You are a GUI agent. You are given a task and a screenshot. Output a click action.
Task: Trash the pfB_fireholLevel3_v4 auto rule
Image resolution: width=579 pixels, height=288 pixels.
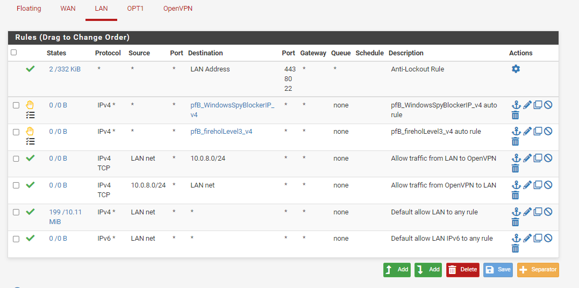tap(516, 142)
